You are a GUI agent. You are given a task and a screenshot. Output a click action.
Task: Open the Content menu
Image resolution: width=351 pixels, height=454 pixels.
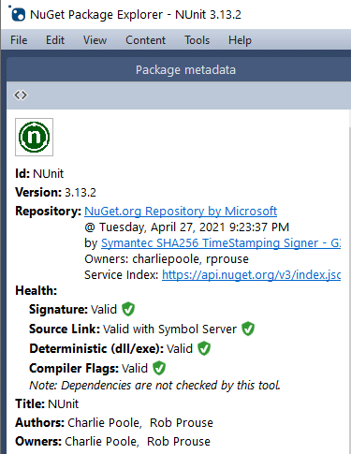pos(145,40)
